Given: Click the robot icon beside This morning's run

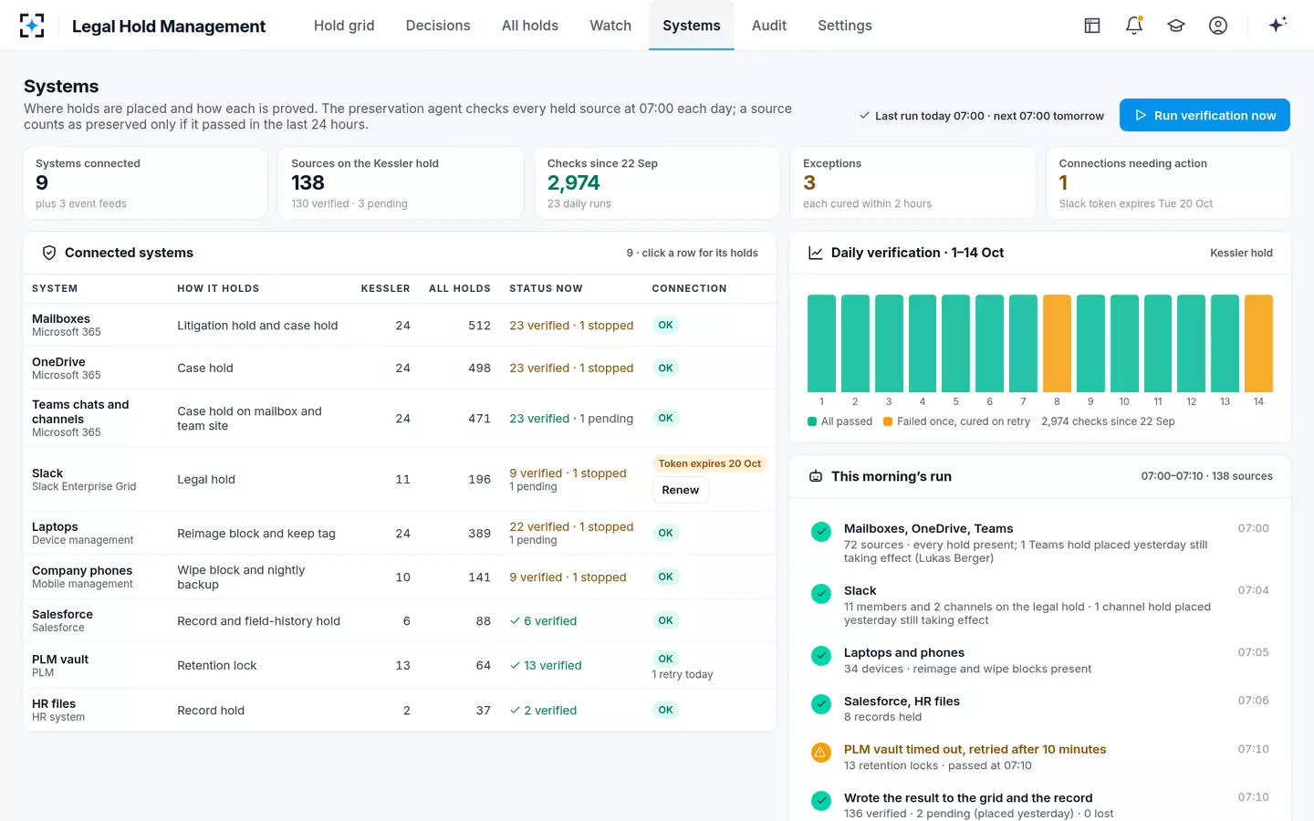Looking at the screenshot, I should click(x=816, y=476).
